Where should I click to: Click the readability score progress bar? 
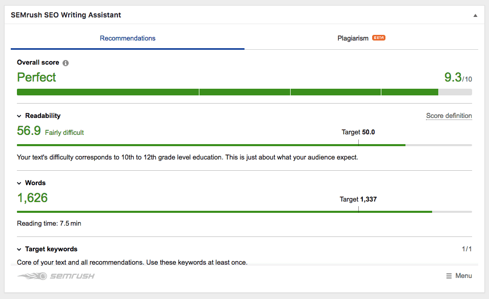(x=244, y=145)
